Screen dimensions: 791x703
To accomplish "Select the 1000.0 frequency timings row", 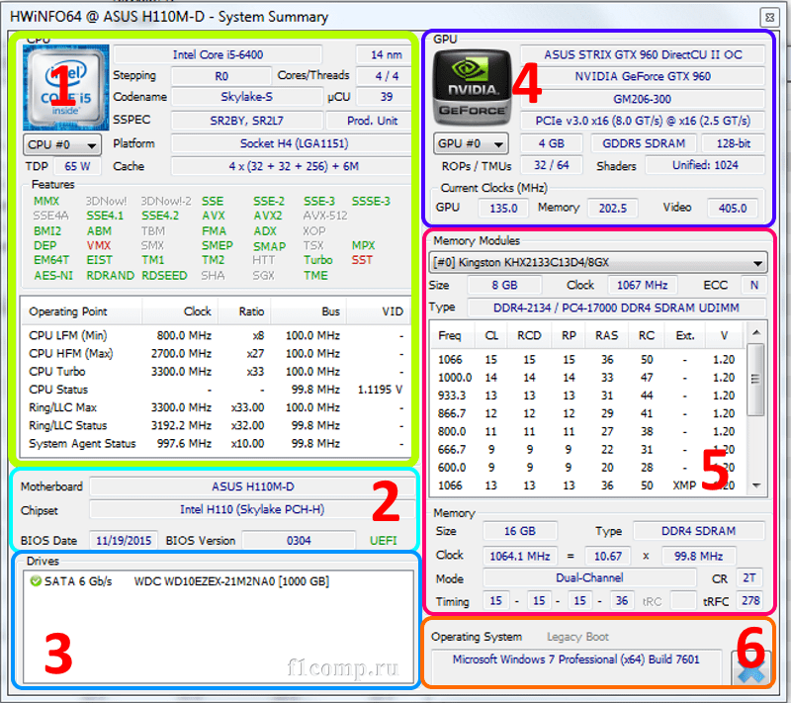I will [x=586, y=378].
